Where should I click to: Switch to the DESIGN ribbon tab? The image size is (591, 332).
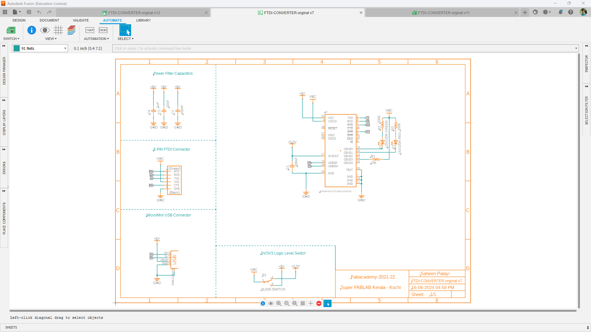[19, 20]
